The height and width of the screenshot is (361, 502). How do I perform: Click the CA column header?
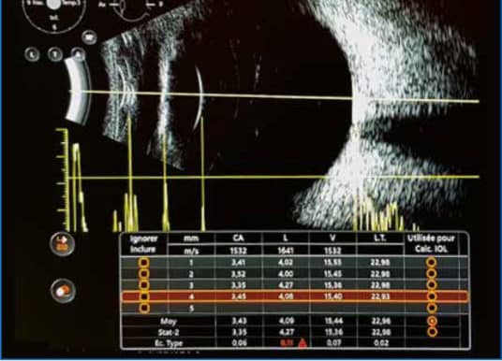(x=239, y=238)
